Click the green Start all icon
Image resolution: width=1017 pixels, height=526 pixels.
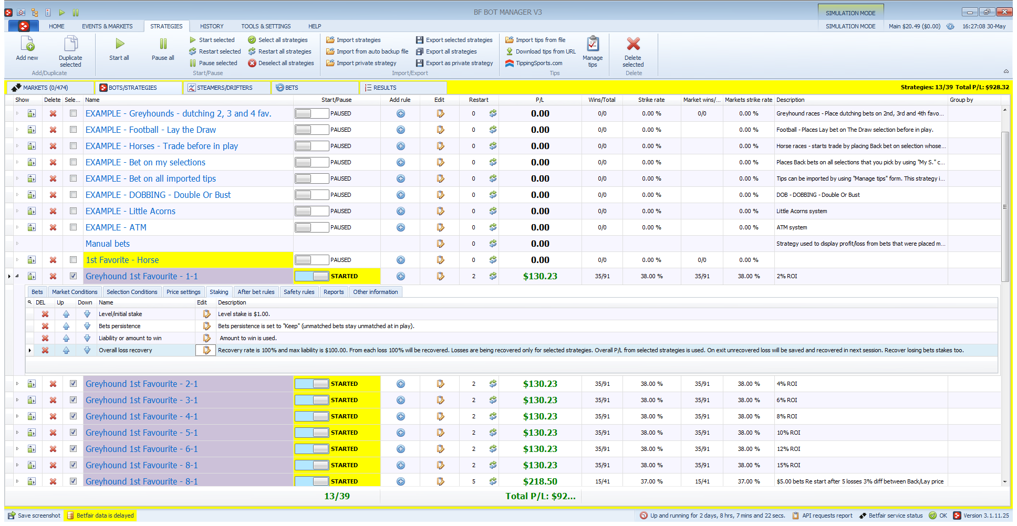click(x=120, y=44)
